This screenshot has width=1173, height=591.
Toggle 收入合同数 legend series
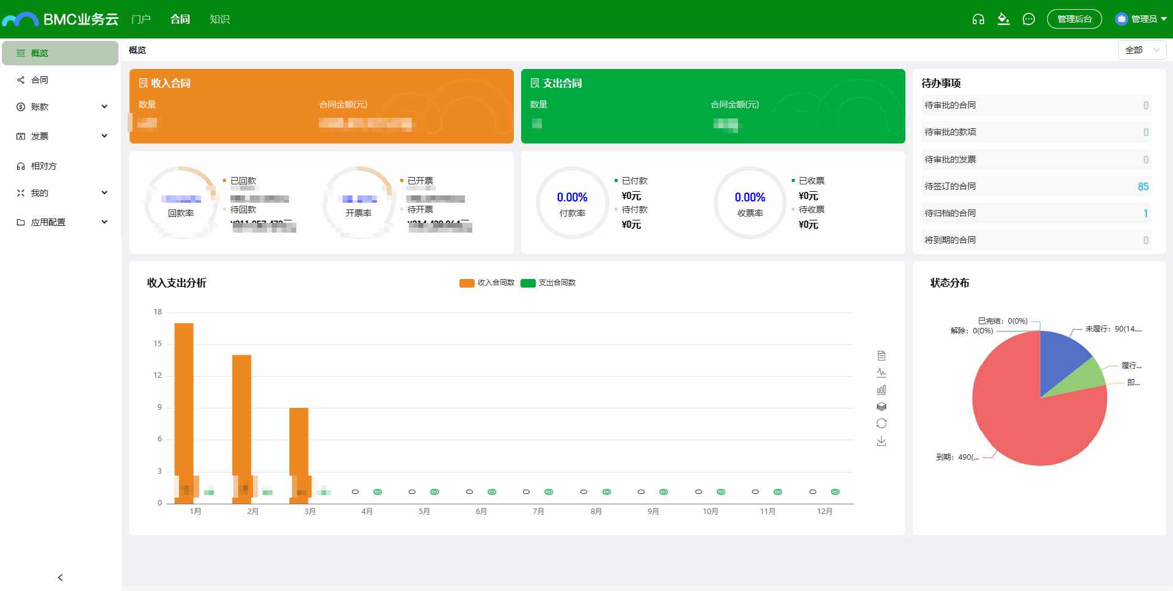(x=487, y=283)
